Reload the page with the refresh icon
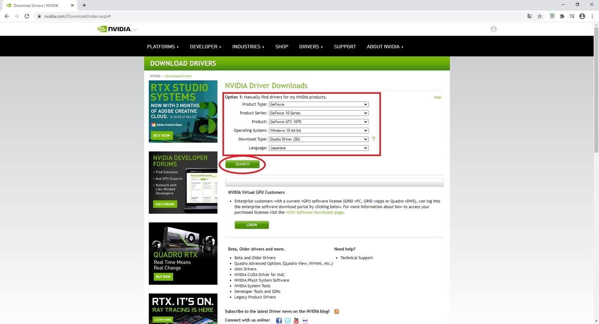The width and height of the screenshot is (599, 324). pyautogui.click(x=28, y=16)
